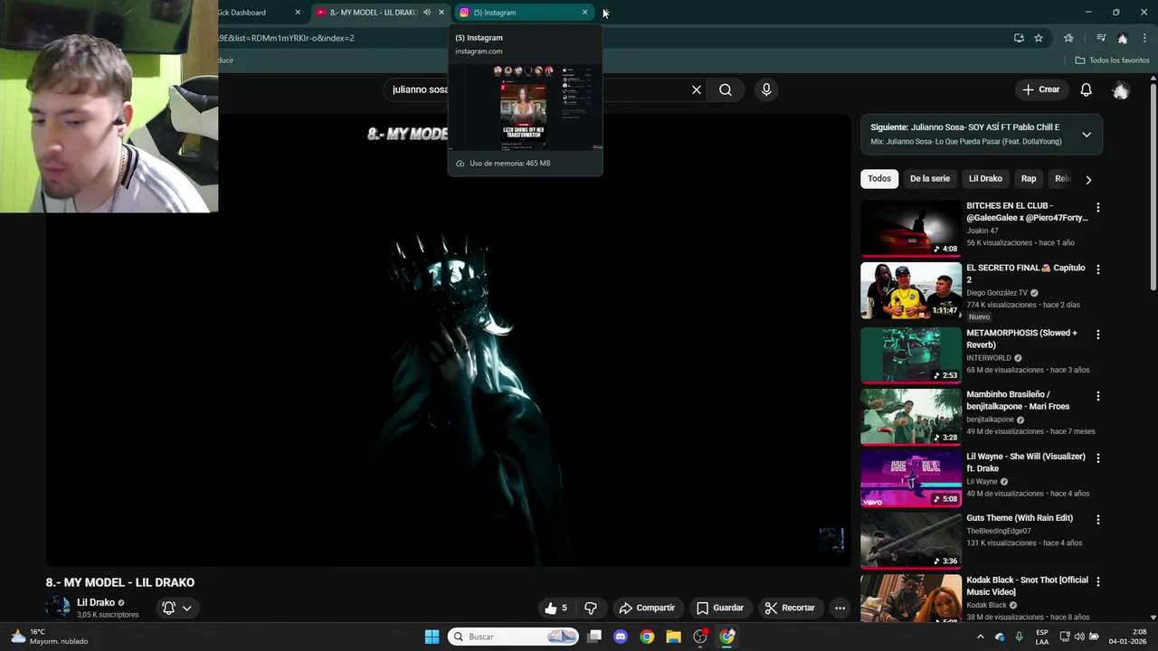Click the Compartir share button
Viewport: 1158px width, 651px height.
click(647, 608)
